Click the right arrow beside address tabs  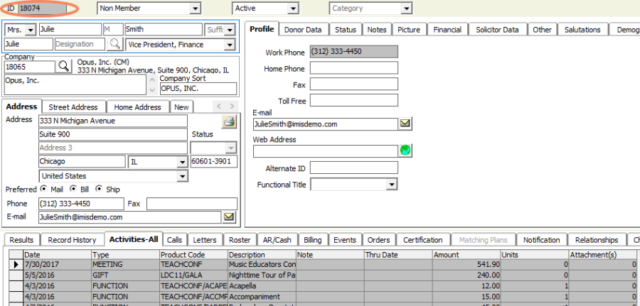tap(233, 106)
